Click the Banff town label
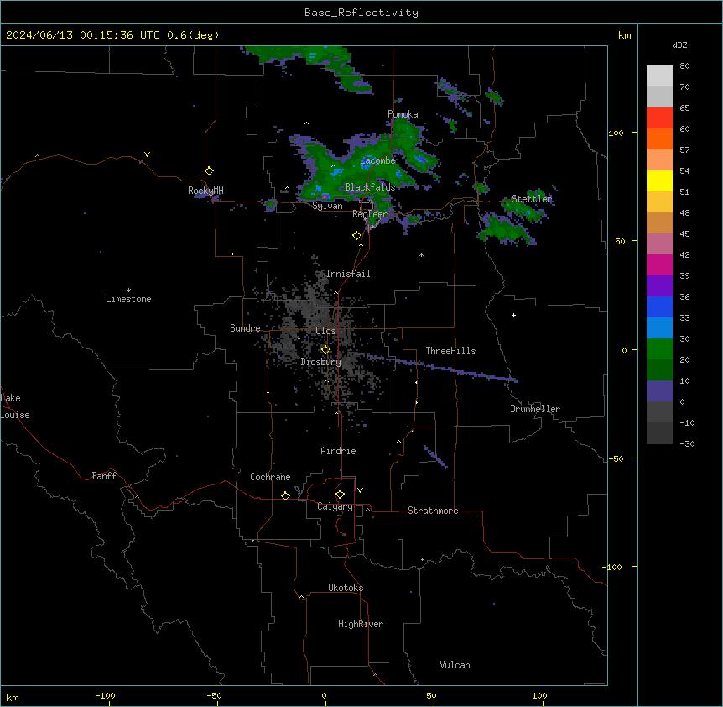 pyautogui.click(x=104, y=476)
